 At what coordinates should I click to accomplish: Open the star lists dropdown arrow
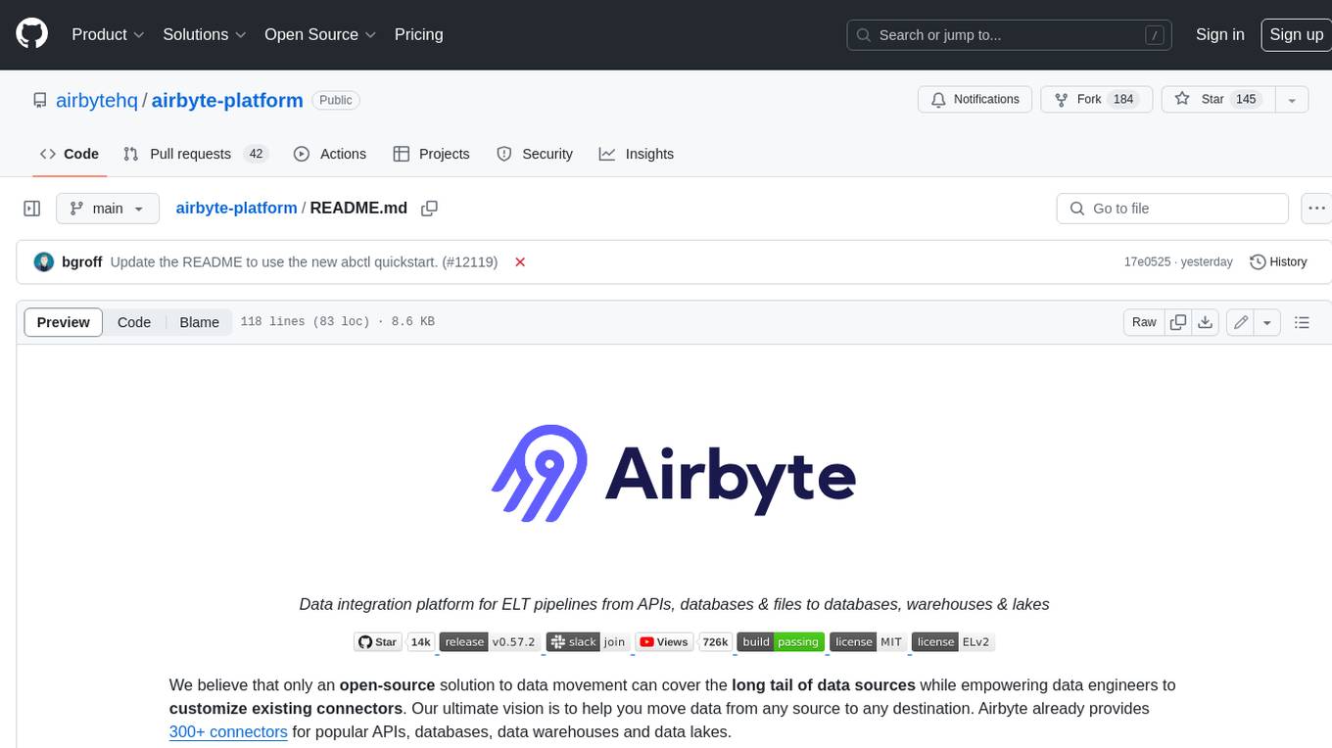click(x=1292, y=100)
